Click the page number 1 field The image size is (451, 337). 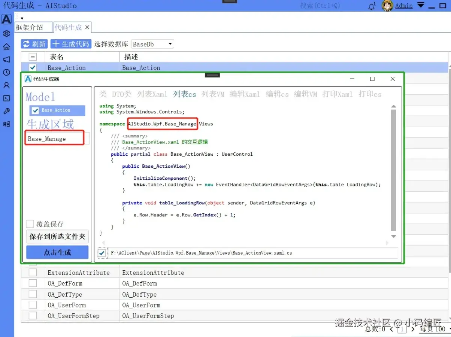point(402,329)
